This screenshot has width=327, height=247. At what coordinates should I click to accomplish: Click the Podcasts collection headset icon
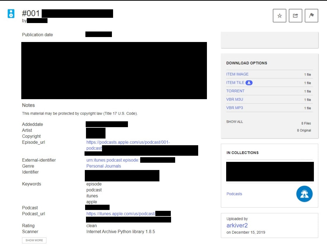tap(304, 194)
